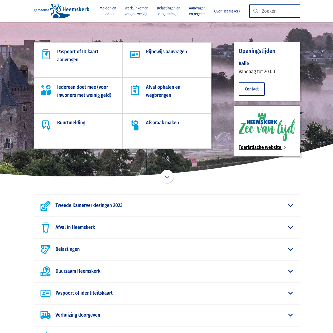Click the Zoeken search field
This screenshot has height=333, width=333.
tap(275, 11)
